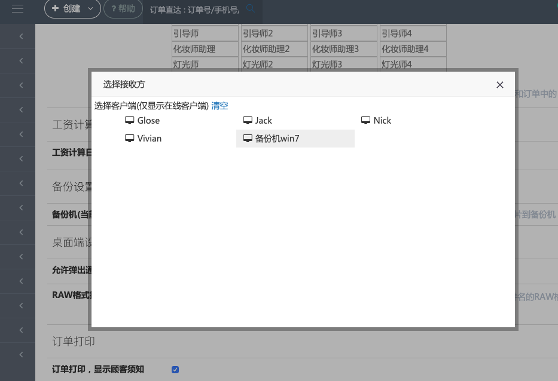558x381 pixels.
Task: Expand the topmost sidebar chevron
Action: pyautogui.click(x=21, y=36)
